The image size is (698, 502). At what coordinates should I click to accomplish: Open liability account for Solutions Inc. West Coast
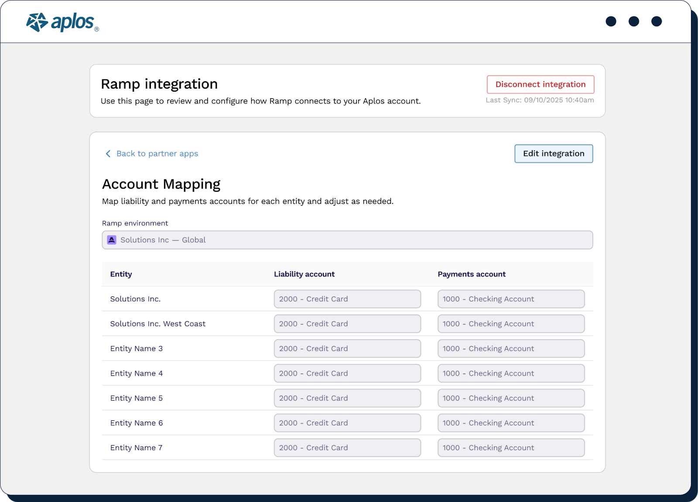tap(347, 324)
